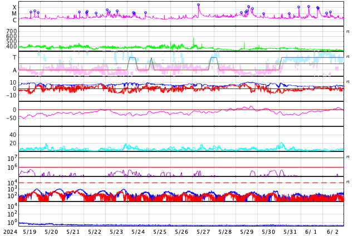Click the 0 label above -50
Viewport: 353px width, 236px height.
[14, 110]
